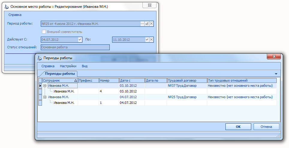Close the Основное место работы window
Viewport: 289px width, 148px height.
[x=150, y=5]
